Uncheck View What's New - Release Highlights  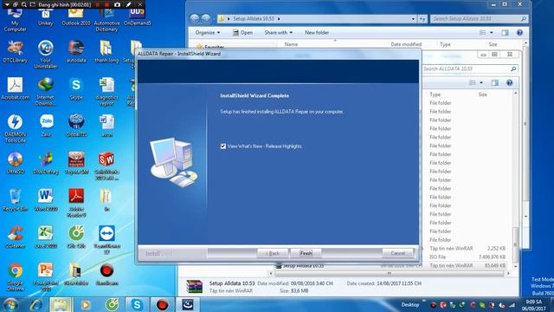click(223, 146)
